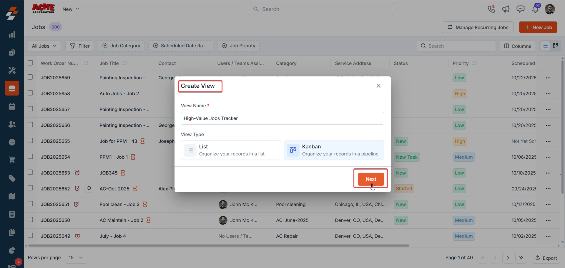Open the chat messages icon
Screen dimensions: 565x268
click(521, 9)
